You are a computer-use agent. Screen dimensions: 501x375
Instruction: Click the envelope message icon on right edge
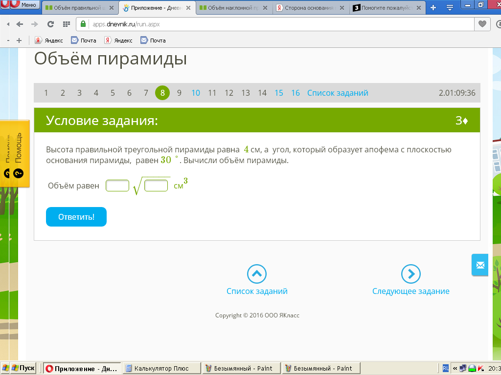click(480, 265)
